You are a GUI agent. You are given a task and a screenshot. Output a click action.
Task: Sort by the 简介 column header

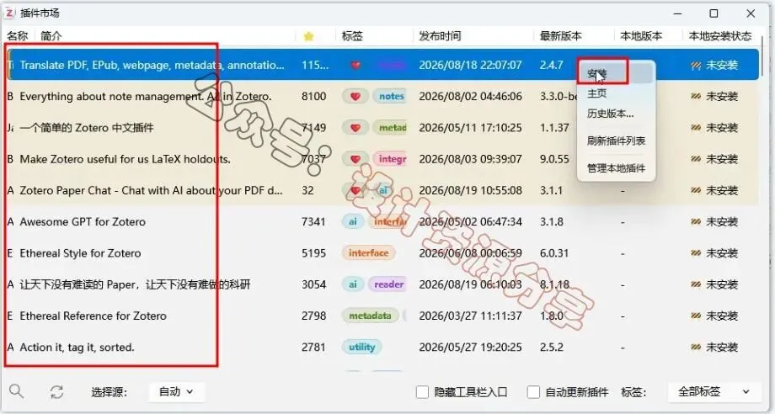51,36
